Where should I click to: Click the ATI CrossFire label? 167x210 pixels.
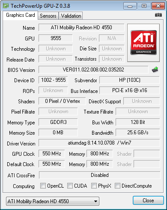[21, 176]
